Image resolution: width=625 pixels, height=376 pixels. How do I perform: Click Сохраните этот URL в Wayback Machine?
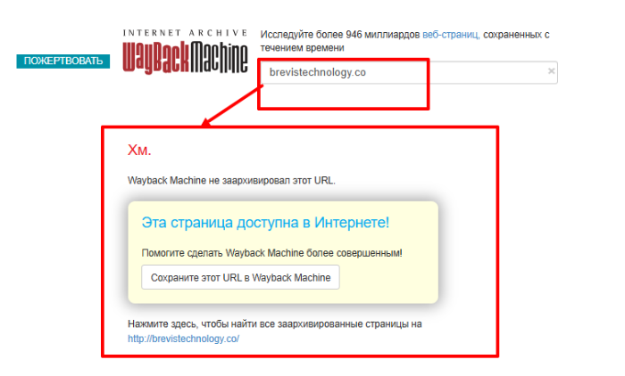tap(240, 277)
